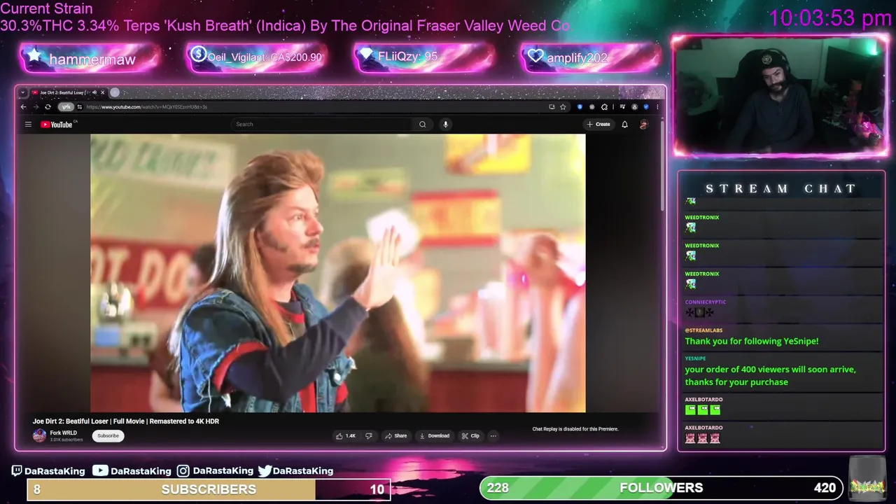Go forward with the browser forward arrow
This screenshot has width=896, height=504.
click(35, 107)
